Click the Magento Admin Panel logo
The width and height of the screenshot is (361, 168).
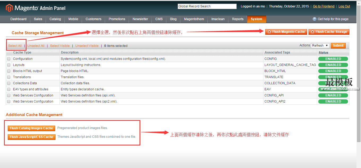[x=36, y=8]
